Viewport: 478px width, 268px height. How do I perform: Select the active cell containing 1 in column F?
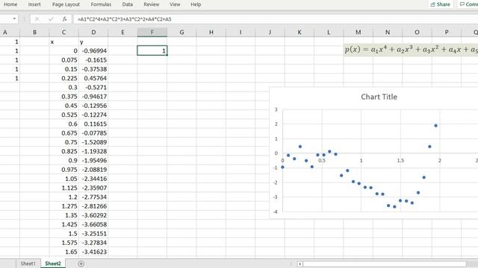point(152,51)
